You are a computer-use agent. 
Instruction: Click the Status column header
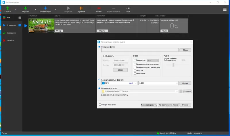click(163, 16)
